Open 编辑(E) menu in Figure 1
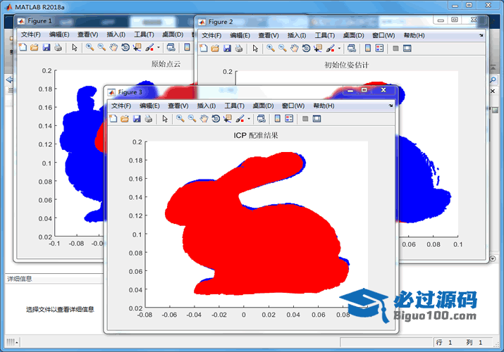The width and height of the screenshot is (504, 352). (59, 34)
